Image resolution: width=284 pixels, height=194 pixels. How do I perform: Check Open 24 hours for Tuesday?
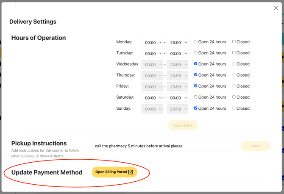195,53
